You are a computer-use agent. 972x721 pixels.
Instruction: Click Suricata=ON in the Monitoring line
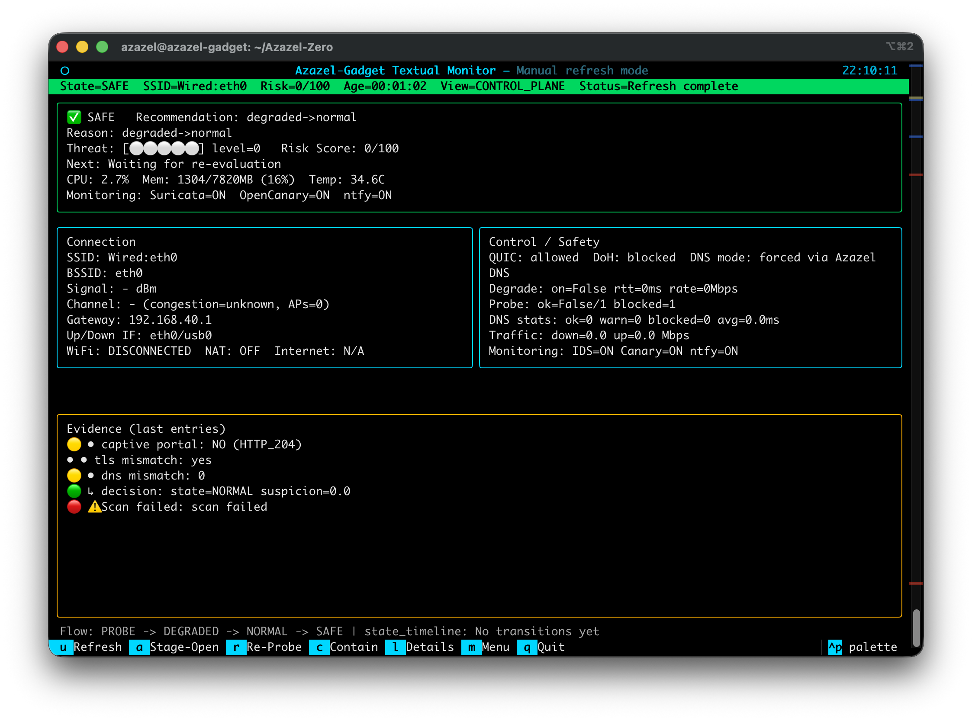(x=188, y=195)
